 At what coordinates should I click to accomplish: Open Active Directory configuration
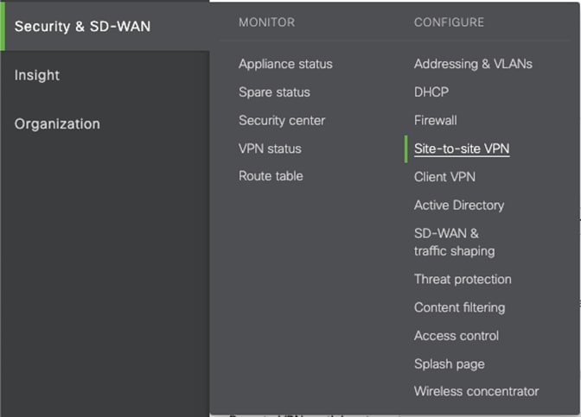pos(459,205)
